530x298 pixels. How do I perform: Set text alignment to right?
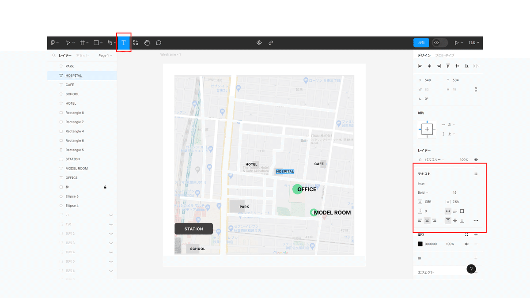(435, 220)
